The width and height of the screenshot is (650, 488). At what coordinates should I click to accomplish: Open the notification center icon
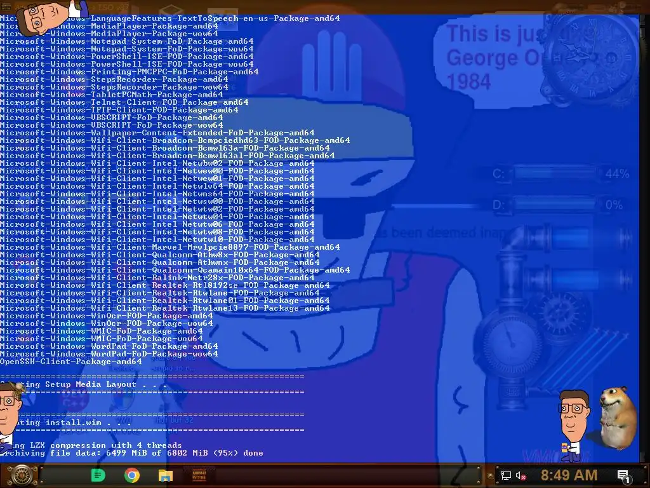[624, 475]
